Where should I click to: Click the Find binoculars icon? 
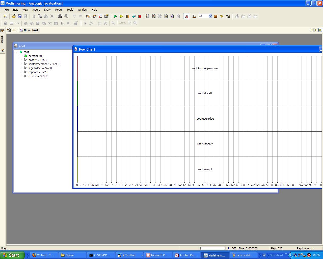click(x=60, y=16)
